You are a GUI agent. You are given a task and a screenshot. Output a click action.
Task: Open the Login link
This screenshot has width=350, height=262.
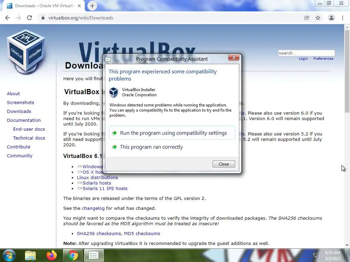tap(303, 59)
